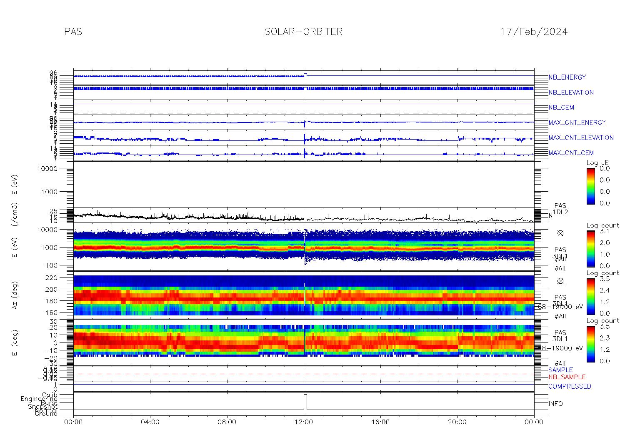Click the INFO panel label
Image resolution: width=630 pixels, height=425 pixels.
pos(555,404)
